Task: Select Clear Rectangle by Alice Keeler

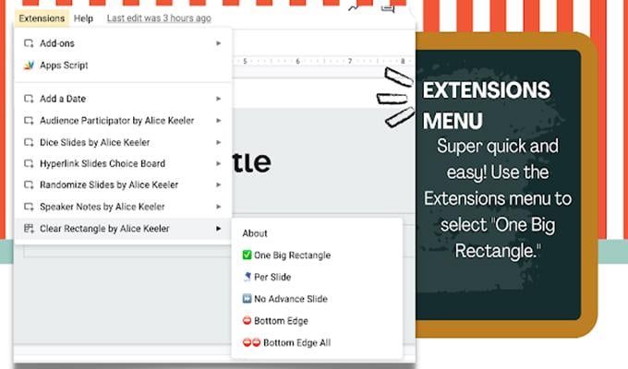Action: [x=123, y=229]
